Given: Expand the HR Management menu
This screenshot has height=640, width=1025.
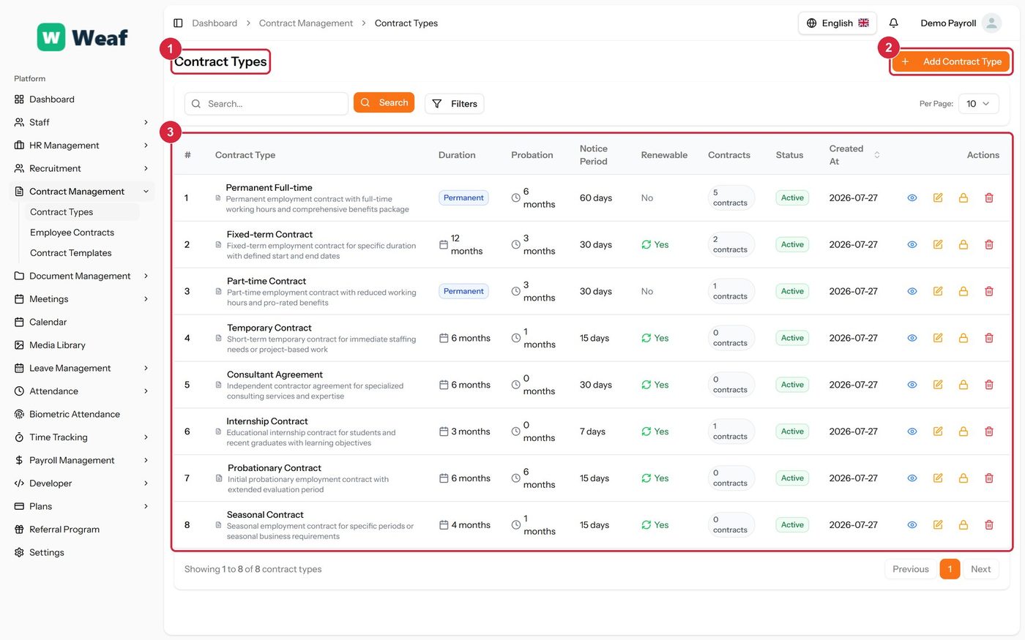Looking at the screenshot, I should 82,146.
